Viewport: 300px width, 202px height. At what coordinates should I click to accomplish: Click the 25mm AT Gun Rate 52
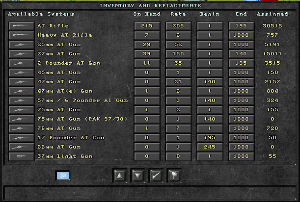178,45
